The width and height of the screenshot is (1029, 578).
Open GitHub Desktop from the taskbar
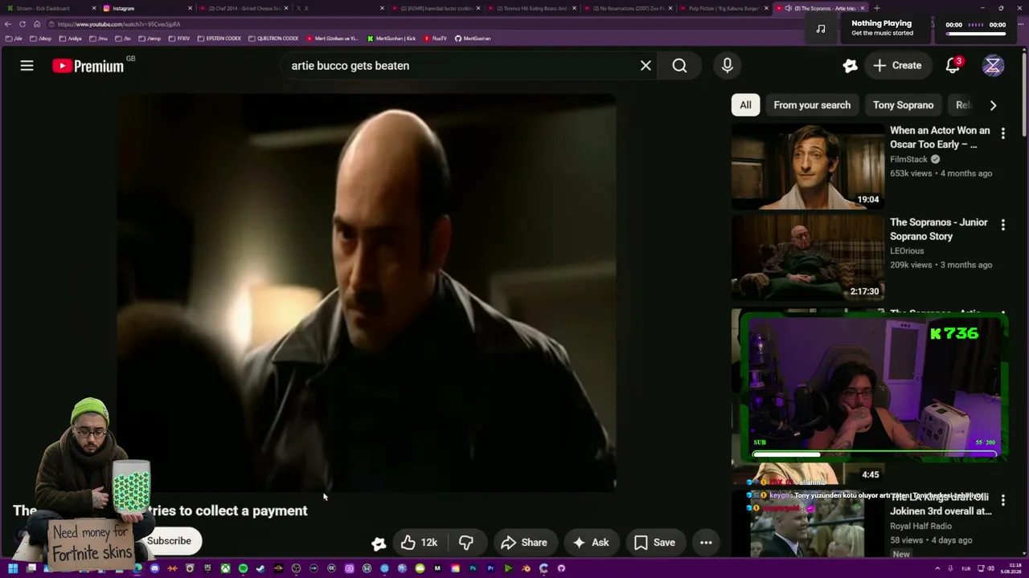[x=561, y=568]
